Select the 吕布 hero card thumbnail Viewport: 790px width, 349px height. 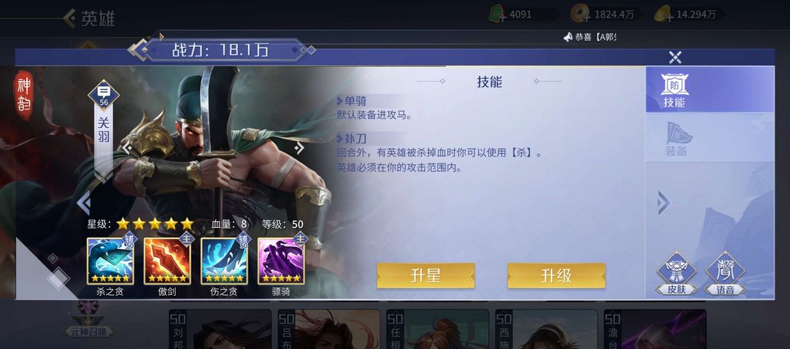point(329,329)
